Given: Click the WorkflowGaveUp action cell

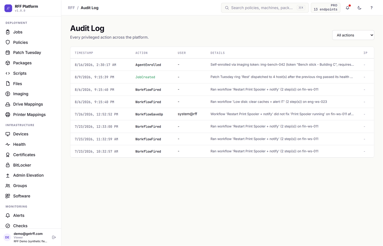Looking at the screenshot, I should (x=149, y=114).
